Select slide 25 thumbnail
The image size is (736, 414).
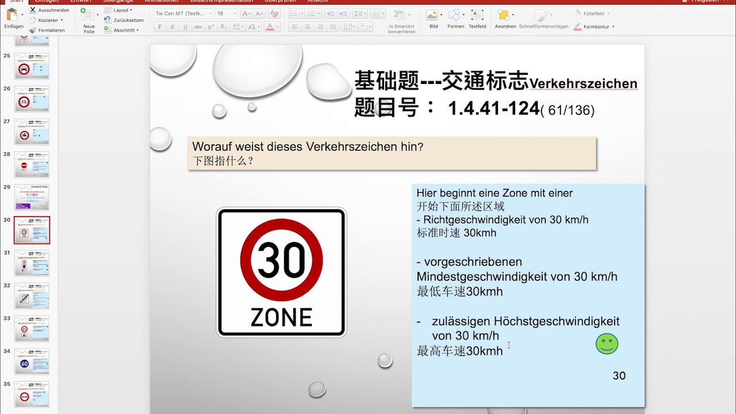tap(32, 66)
